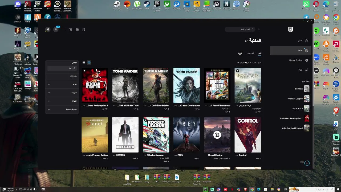
Task: Open Chrome from the Windows taskbar
Action: pos(252,189)
